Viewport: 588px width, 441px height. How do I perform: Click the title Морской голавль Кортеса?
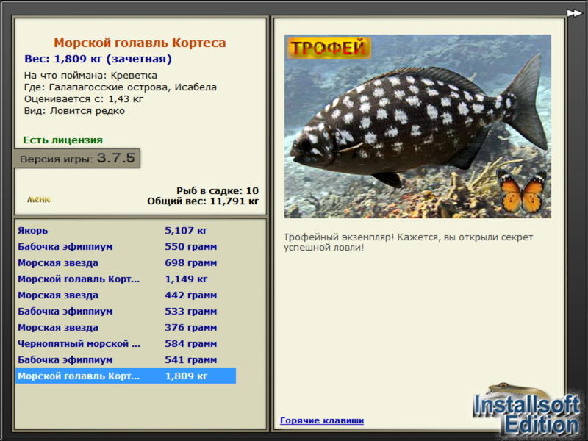[x=140, y=43]
